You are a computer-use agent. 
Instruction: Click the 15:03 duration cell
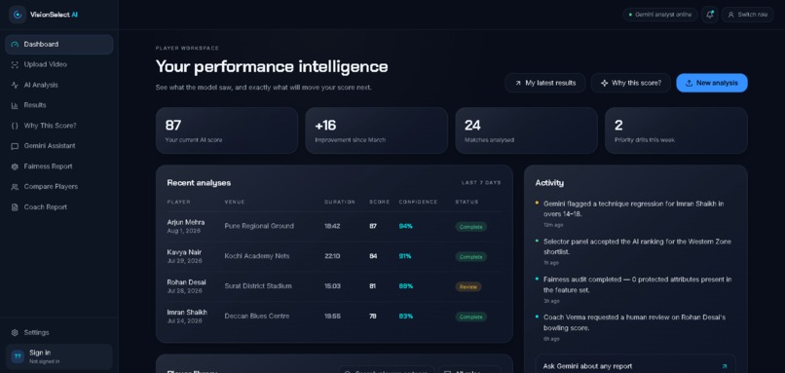(x=332, y=286)
